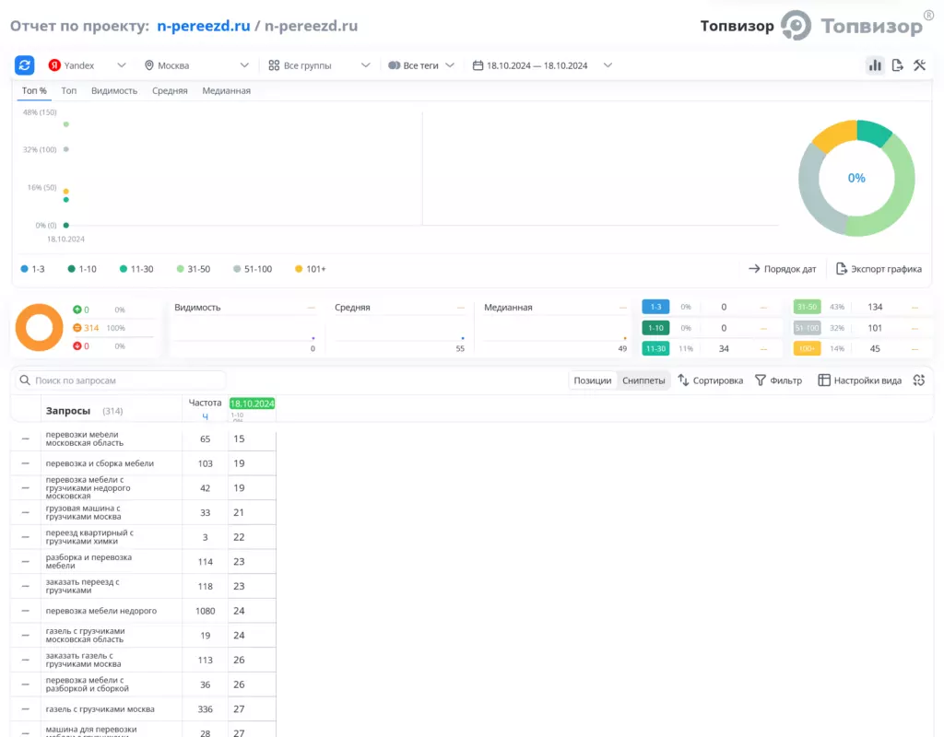Click the green improved-positions arrow icon
944x737 pixels.
click(x=77, y=310)
